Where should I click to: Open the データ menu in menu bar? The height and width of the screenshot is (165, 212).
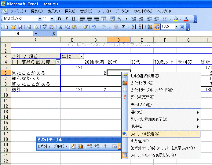122,11
